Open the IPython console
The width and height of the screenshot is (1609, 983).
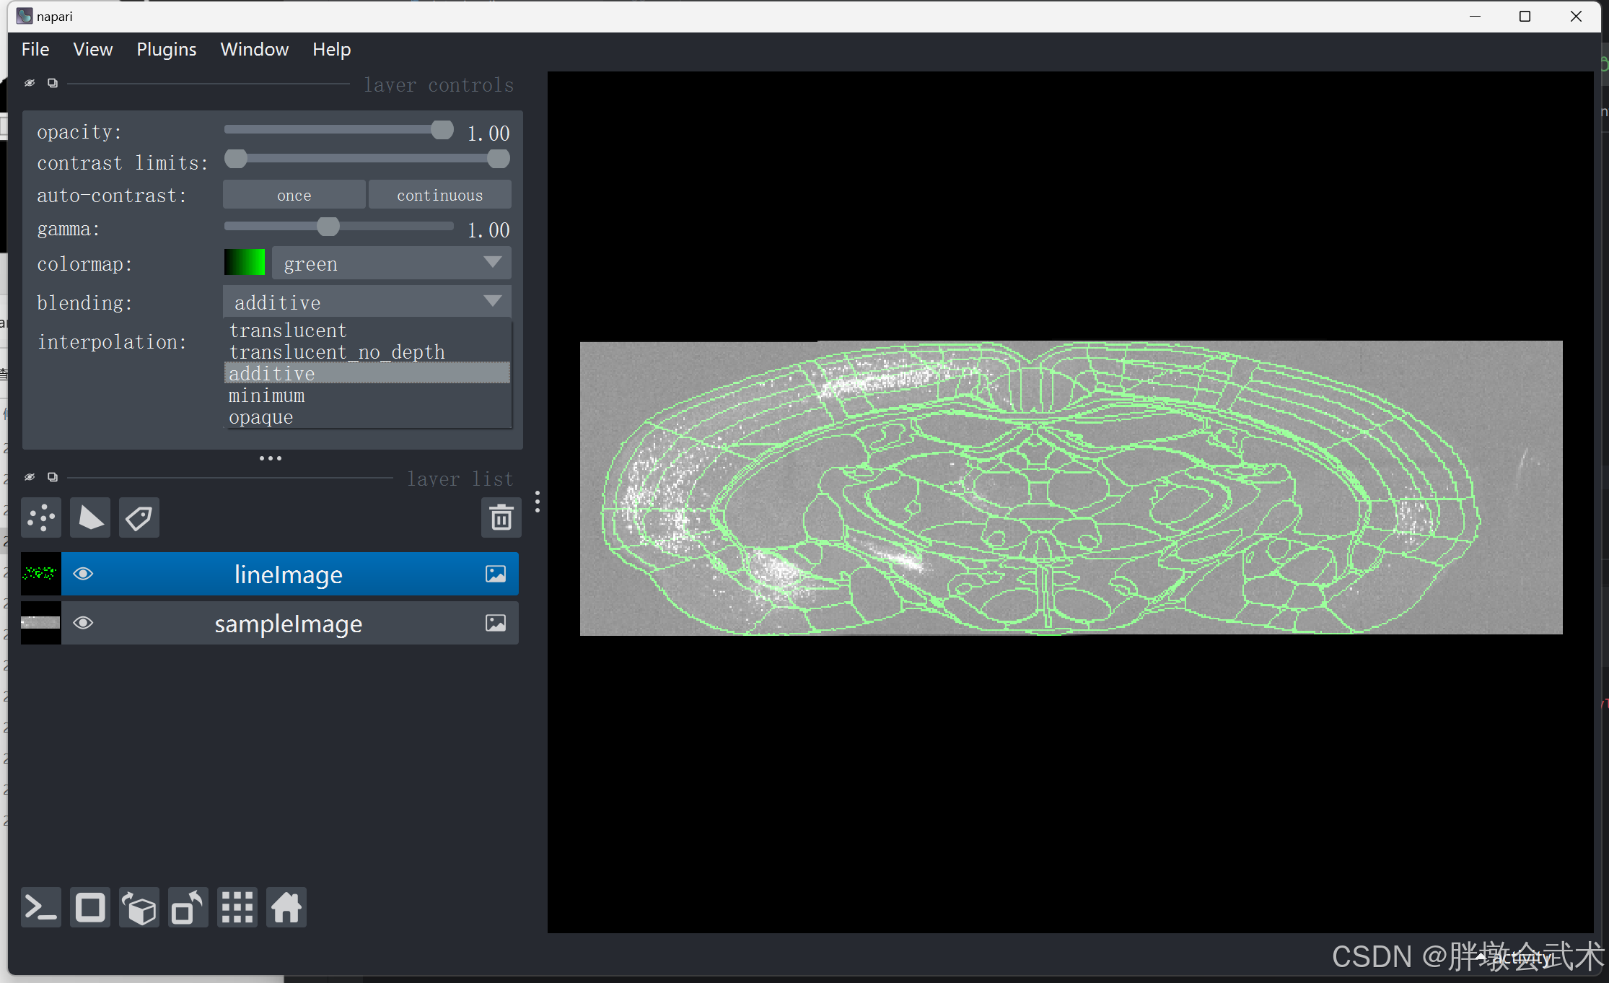pyautogui.click(x=41, y=908)
